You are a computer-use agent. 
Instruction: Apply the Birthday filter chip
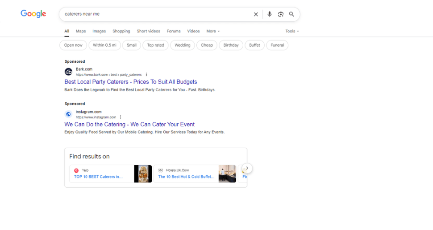pyautogui.click(x=231, y=45)
